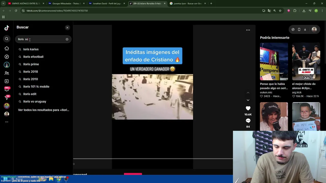
Task: Open browser extensions puzzle icon
Action: coord(295,11)
